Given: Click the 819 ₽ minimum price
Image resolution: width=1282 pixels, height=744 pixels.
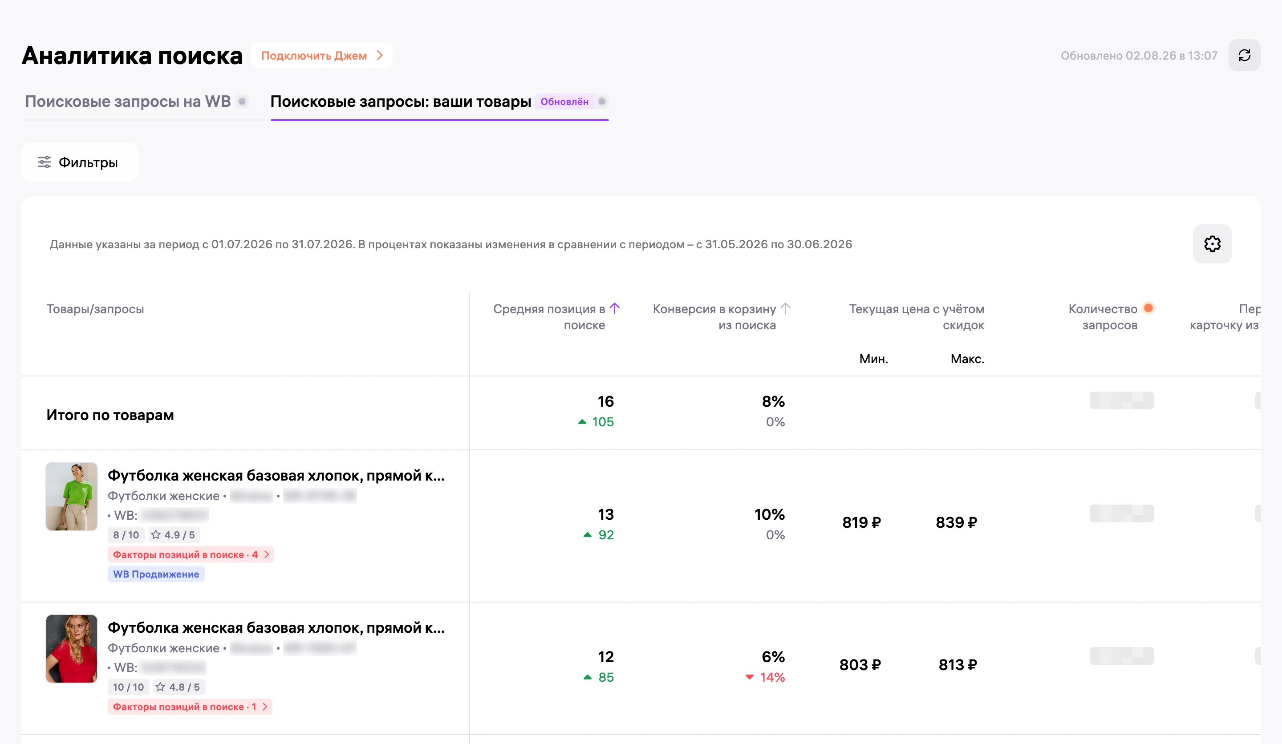Looking at the screenshot, I should point(861,522).
